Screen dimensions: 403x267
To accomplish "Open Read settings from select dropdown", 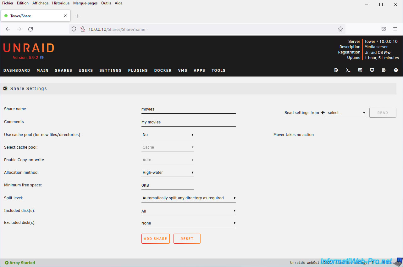I will pyautogui.click(x=346, y=113).
